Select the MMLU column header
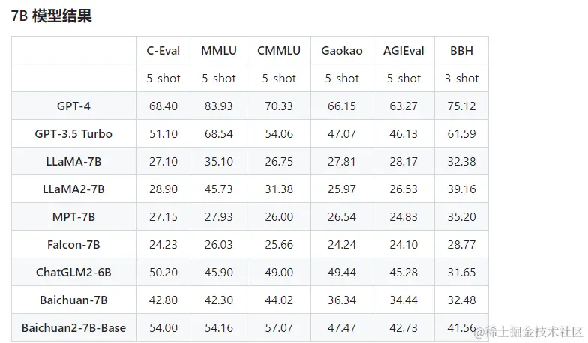 tap(219, 51)
